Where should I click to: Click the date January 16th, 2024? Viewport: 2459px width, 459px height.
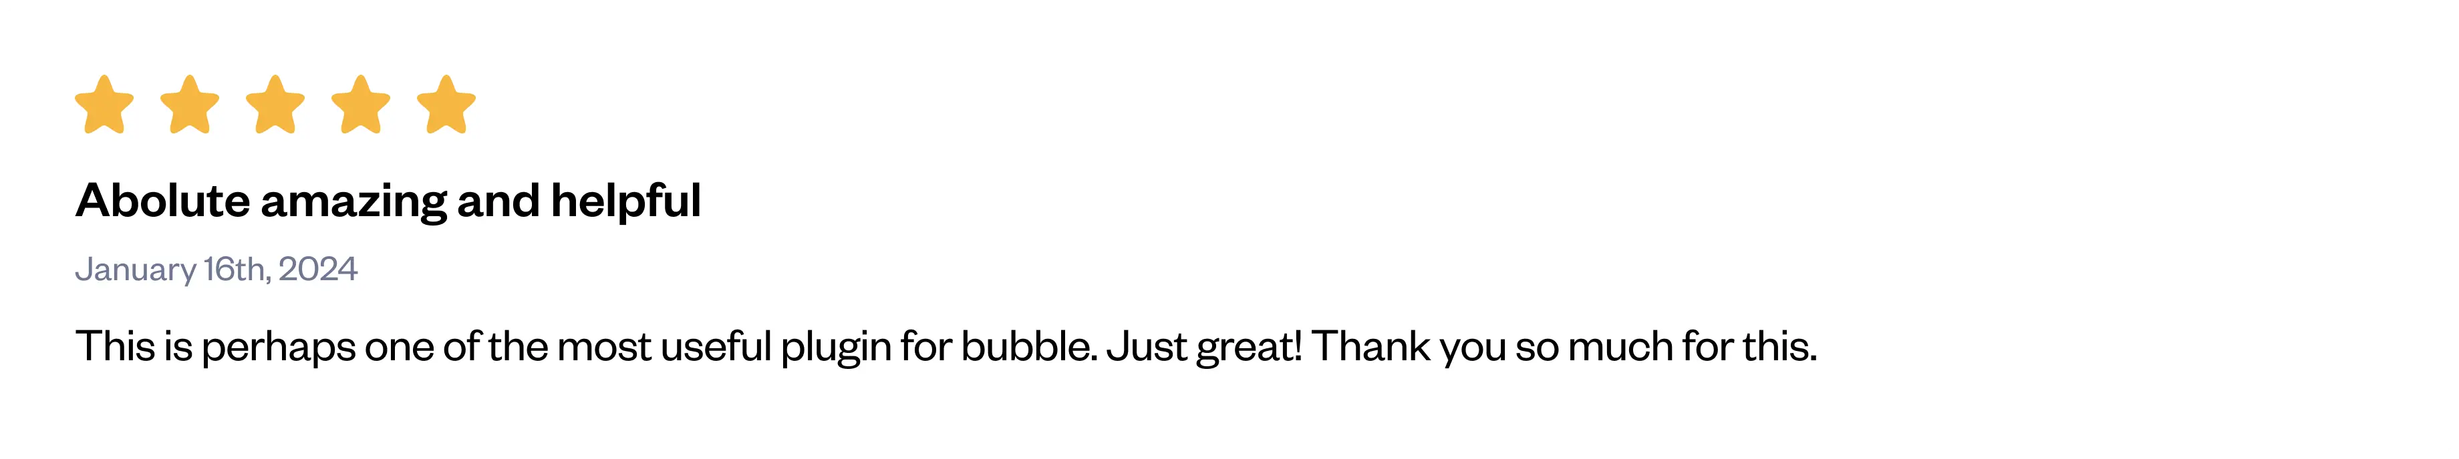(216, 270)
